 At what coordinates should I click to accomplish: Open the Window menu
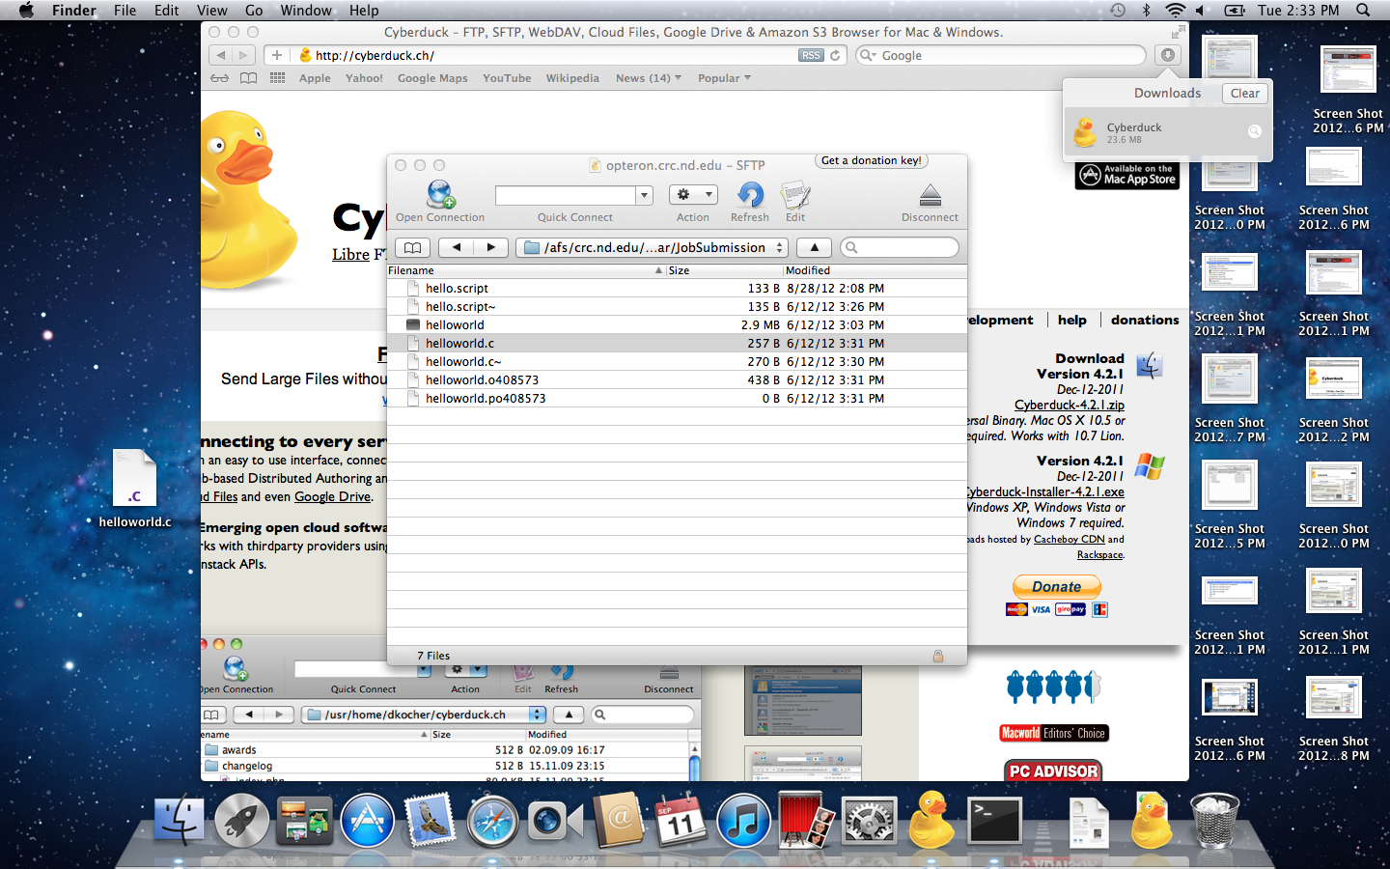(306, 11)
